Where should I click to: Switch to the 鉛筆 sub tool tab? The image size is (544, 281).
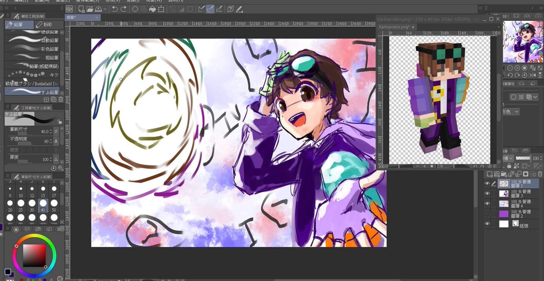click(19, 24)
